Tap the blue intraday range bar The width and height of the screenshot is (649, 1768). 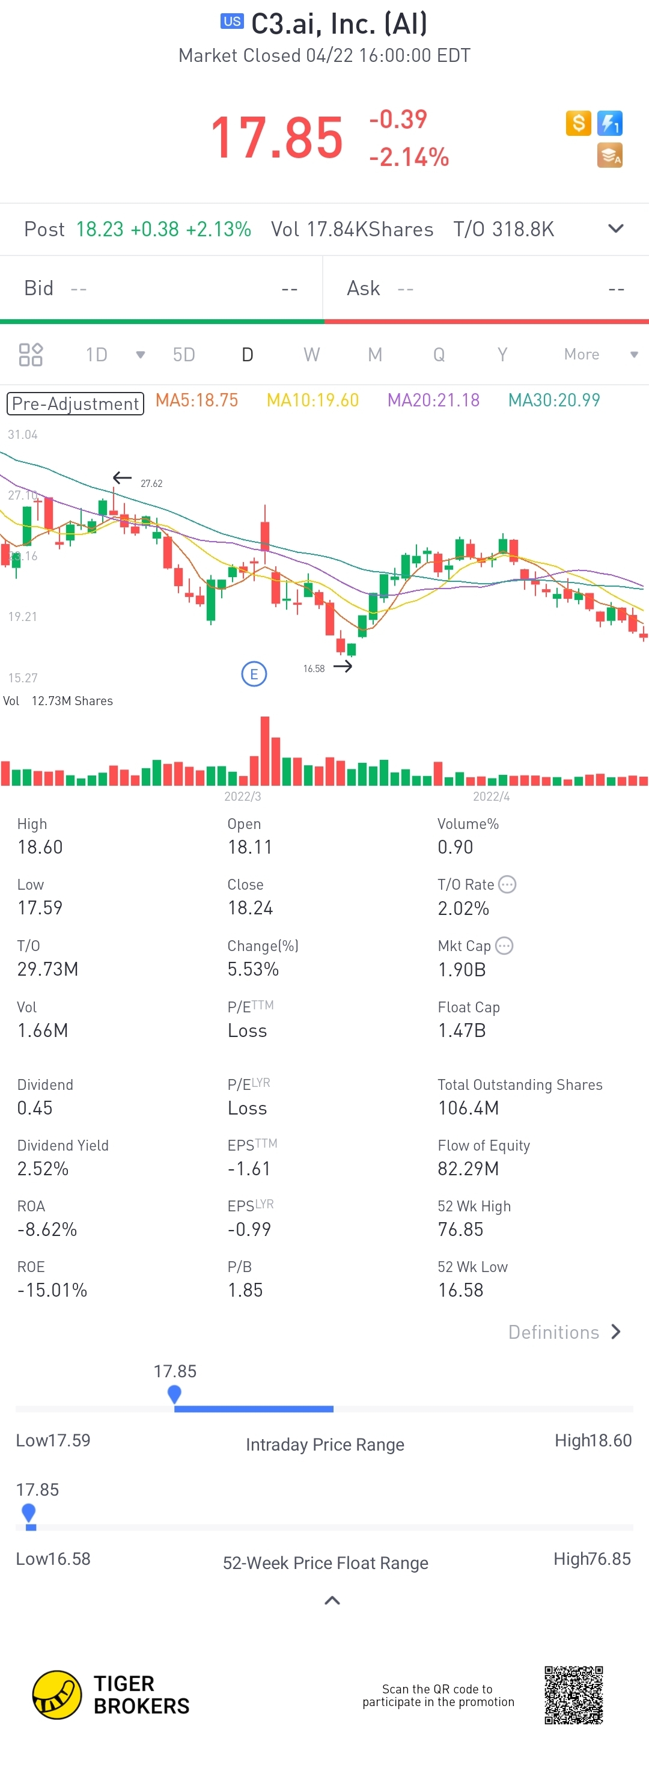pyautogui.click(x=254, y=1409)
